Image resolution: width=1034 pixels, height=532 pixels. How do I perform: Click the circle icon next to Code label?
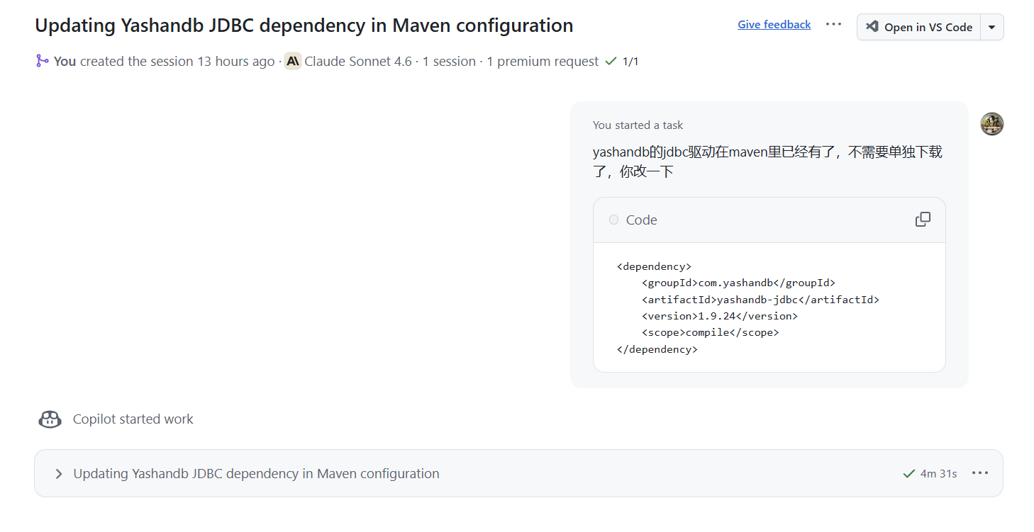tap(613, 220)
